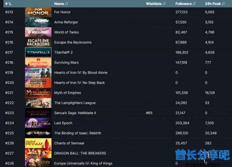Open the Hellblade II thumbnail
The width and height of the screenshot is (232, 167).
tap(38, 113)
